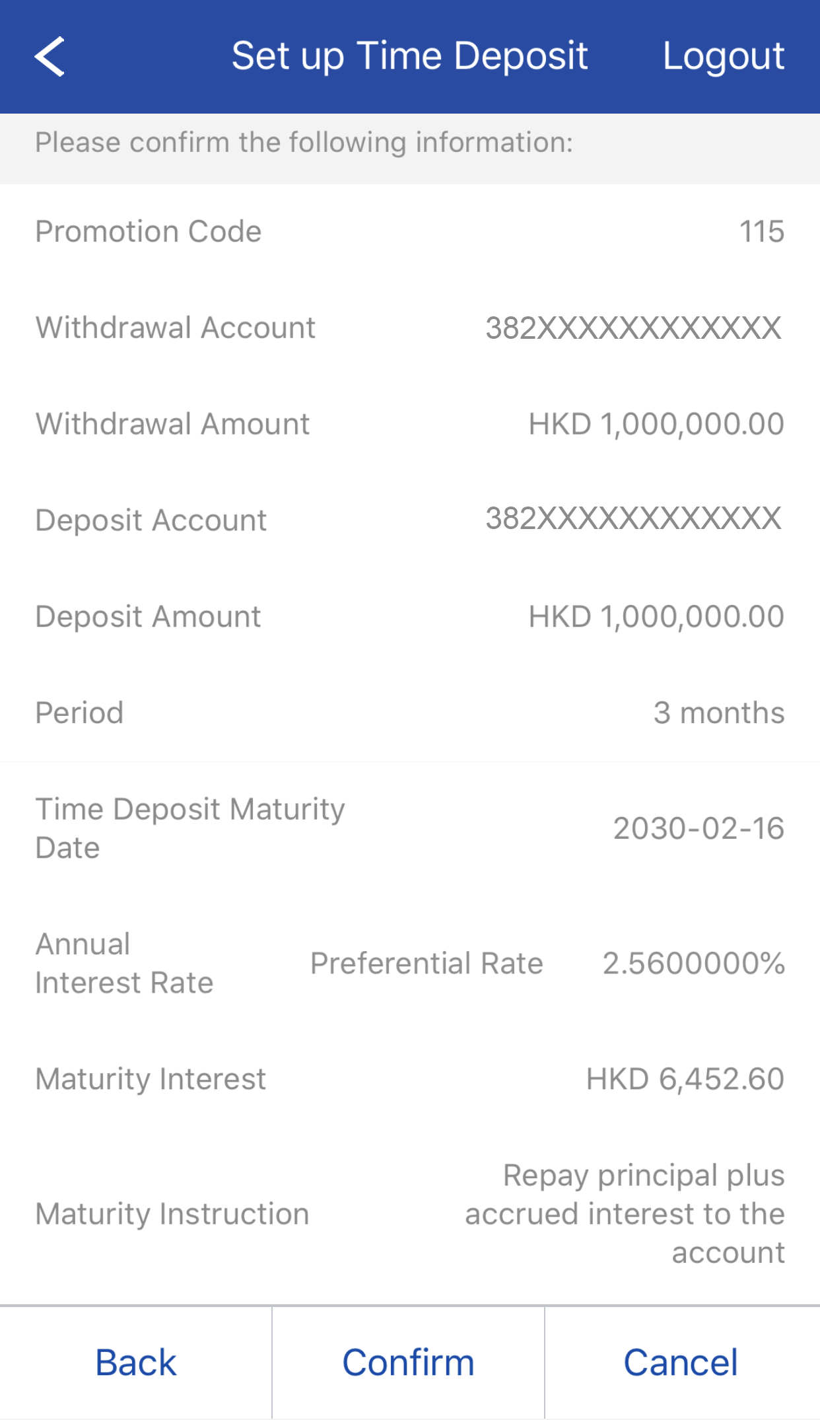820x1420 pixels.
Task: Tap the Please confirm information banner
Action: point(304,143)
